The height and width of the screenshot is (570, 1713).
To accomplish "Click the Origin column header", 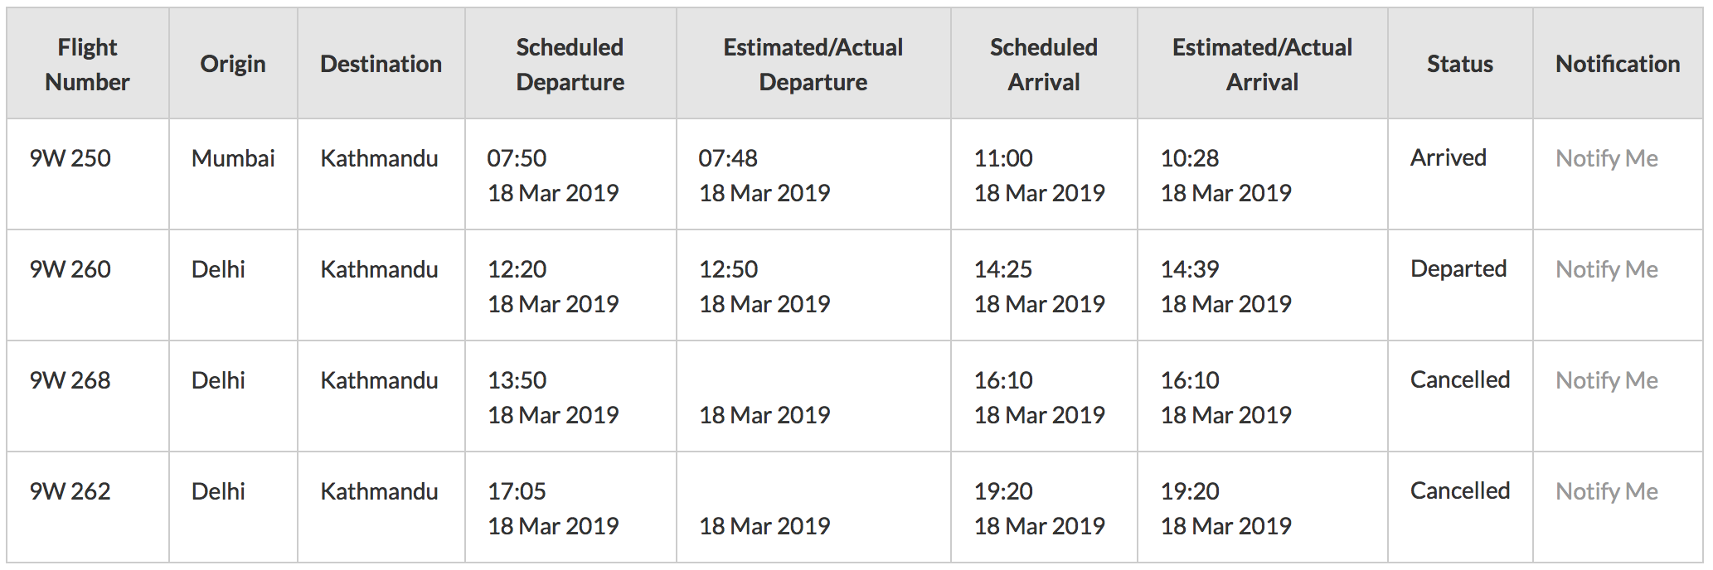I will click(233, 64).
